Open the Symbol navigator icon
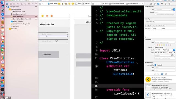Viewport: 176px width, 99px height. (x=14, y=4)
